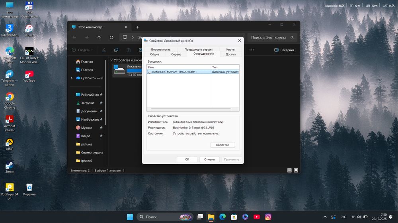
Task: Launch Steam from the desktop
Action: click(10, 166)
